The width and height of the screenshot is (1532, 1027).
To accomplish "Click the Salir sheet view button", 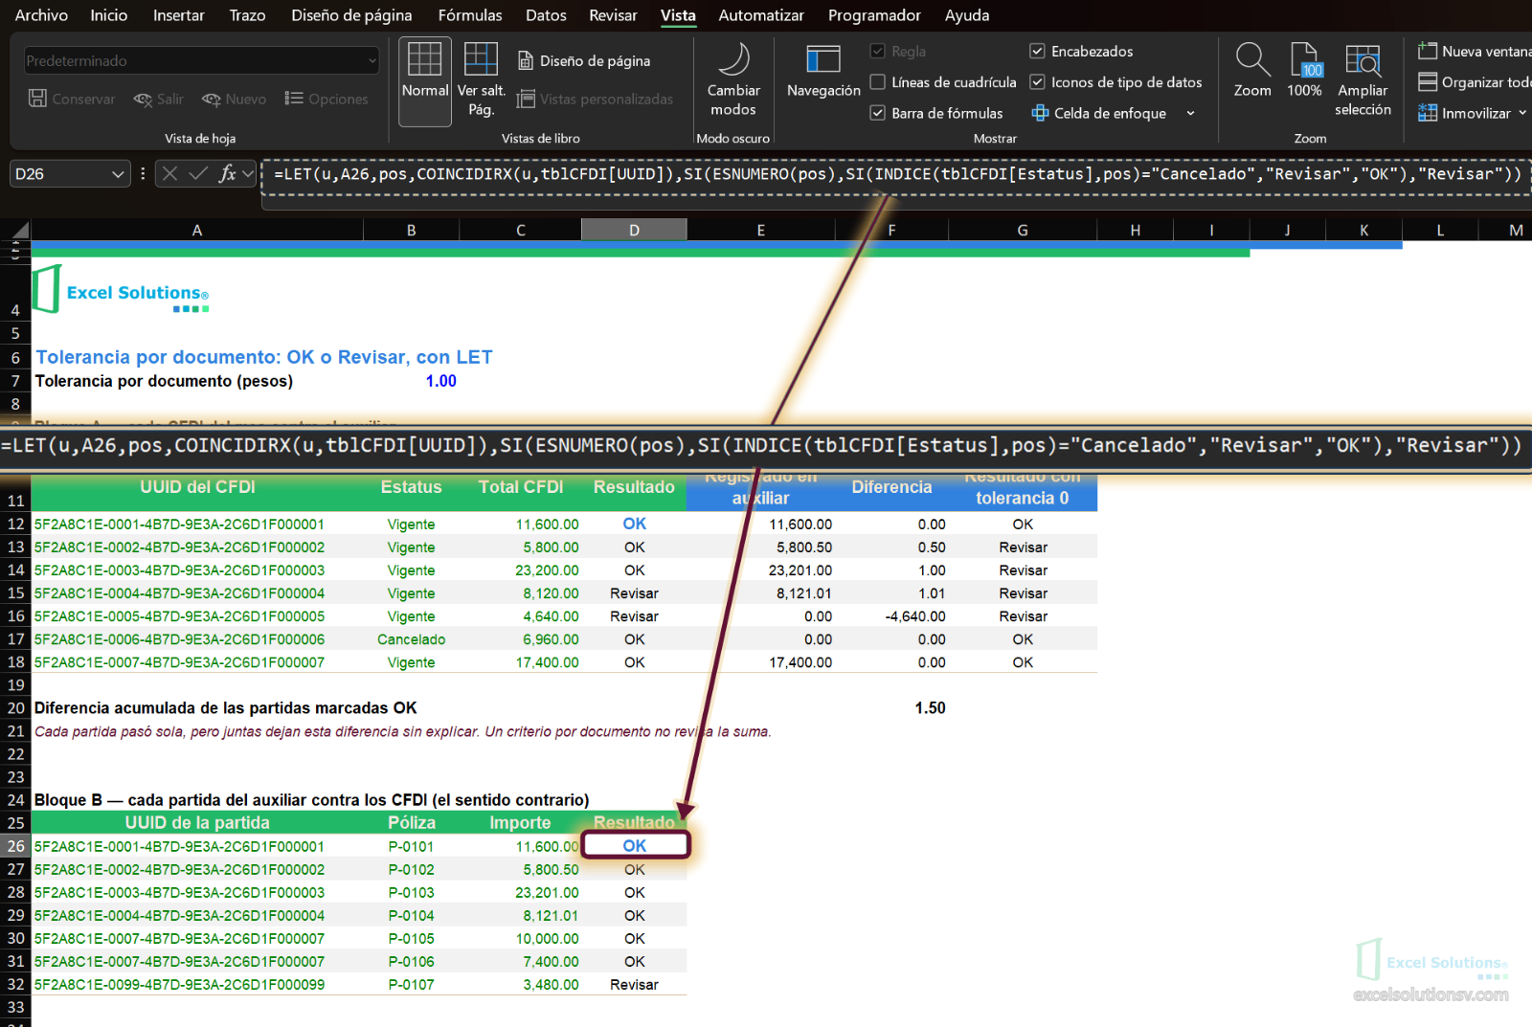I will click(159, 99).
